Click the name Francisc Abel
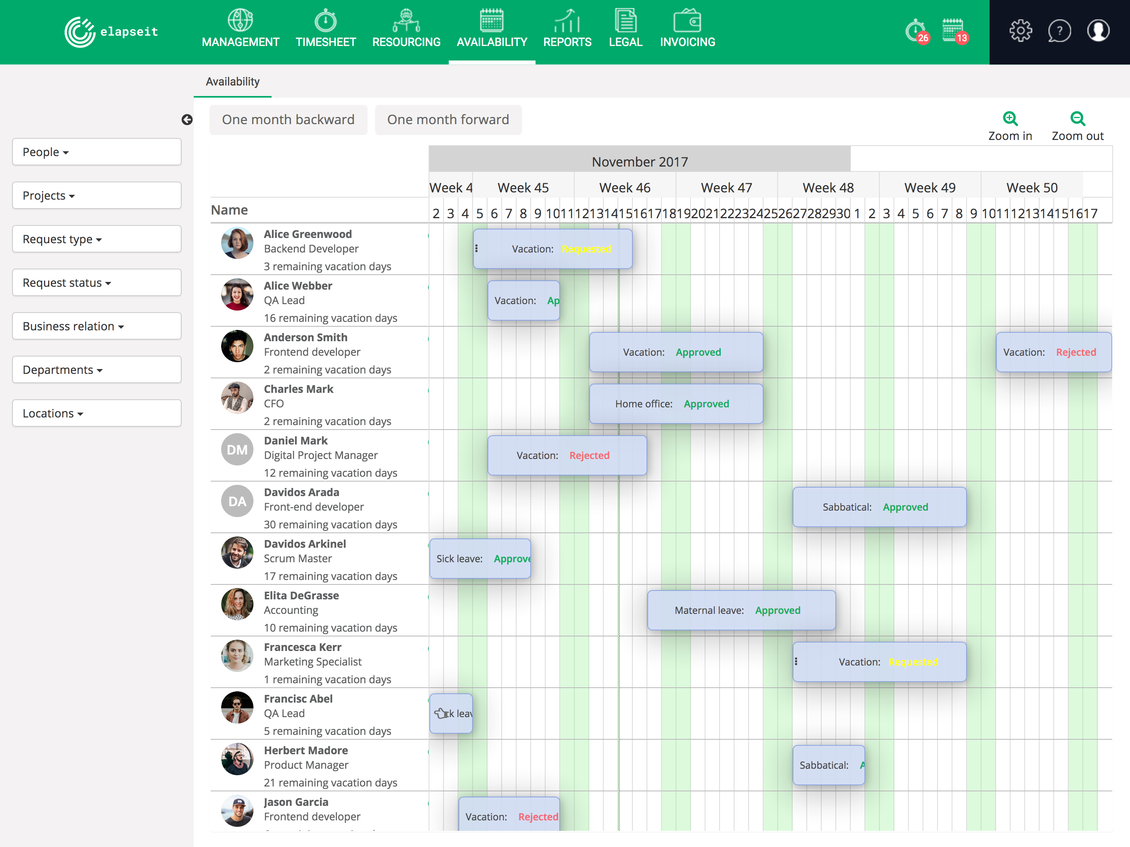 [x=298, y=699]
